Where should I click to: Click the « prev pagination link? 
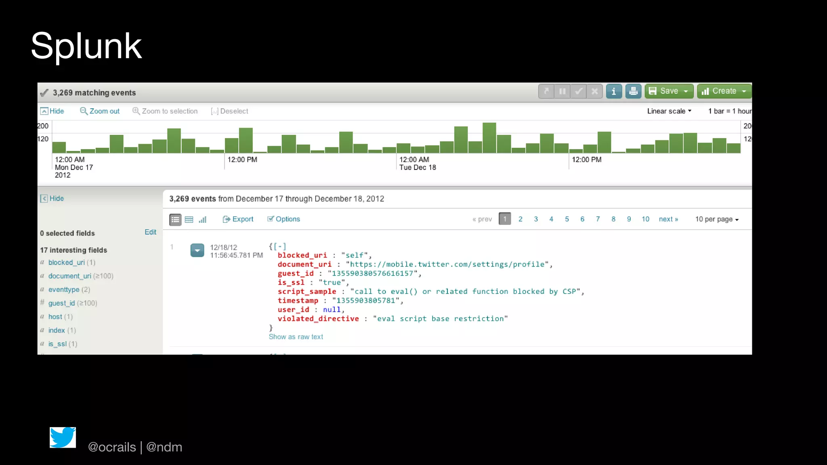(482, 219)
